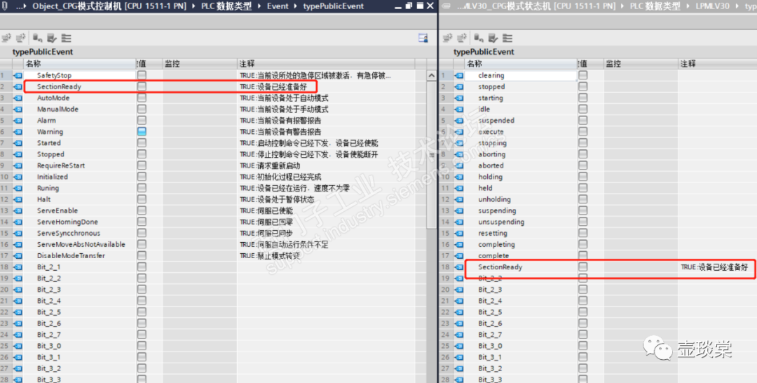The image size is (757, 383).
Task: Click the comment TRUE:初始化过程已经完成
Action: 280,177
